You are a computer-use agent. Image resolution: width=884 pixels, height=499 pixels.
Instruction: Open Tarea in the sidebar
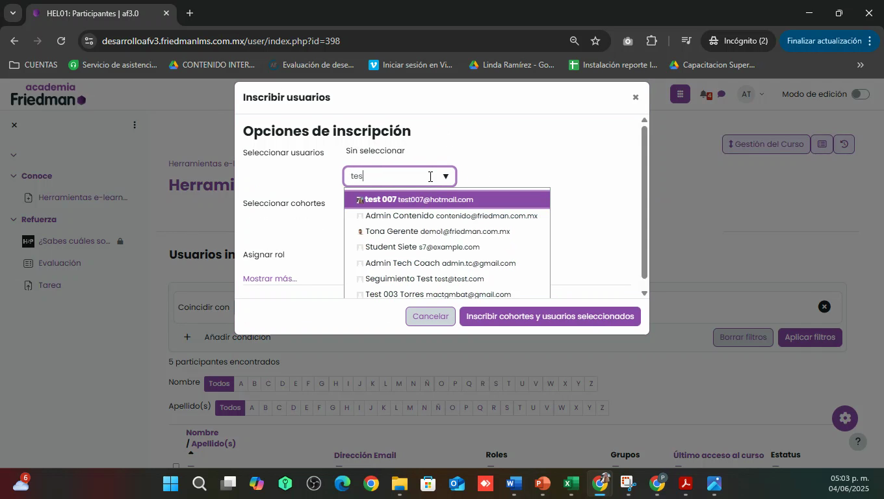[49, 285]
